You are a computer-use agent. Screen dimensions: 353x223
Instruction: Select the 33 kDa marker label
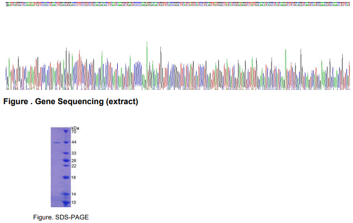(74, 153)
